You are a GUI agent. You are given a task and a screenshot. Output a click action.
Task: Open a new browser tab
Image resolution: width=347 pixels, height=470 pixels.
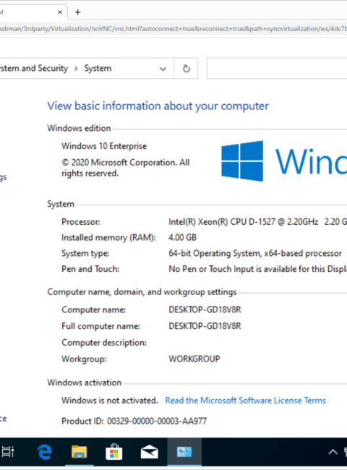pos(78,12)
